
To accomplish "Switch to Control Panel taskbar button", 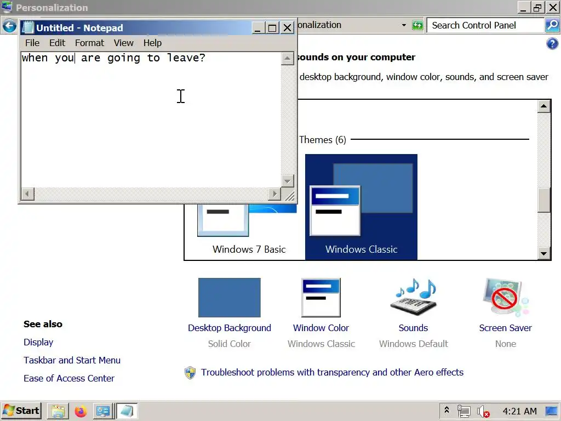I will [104, 411].
